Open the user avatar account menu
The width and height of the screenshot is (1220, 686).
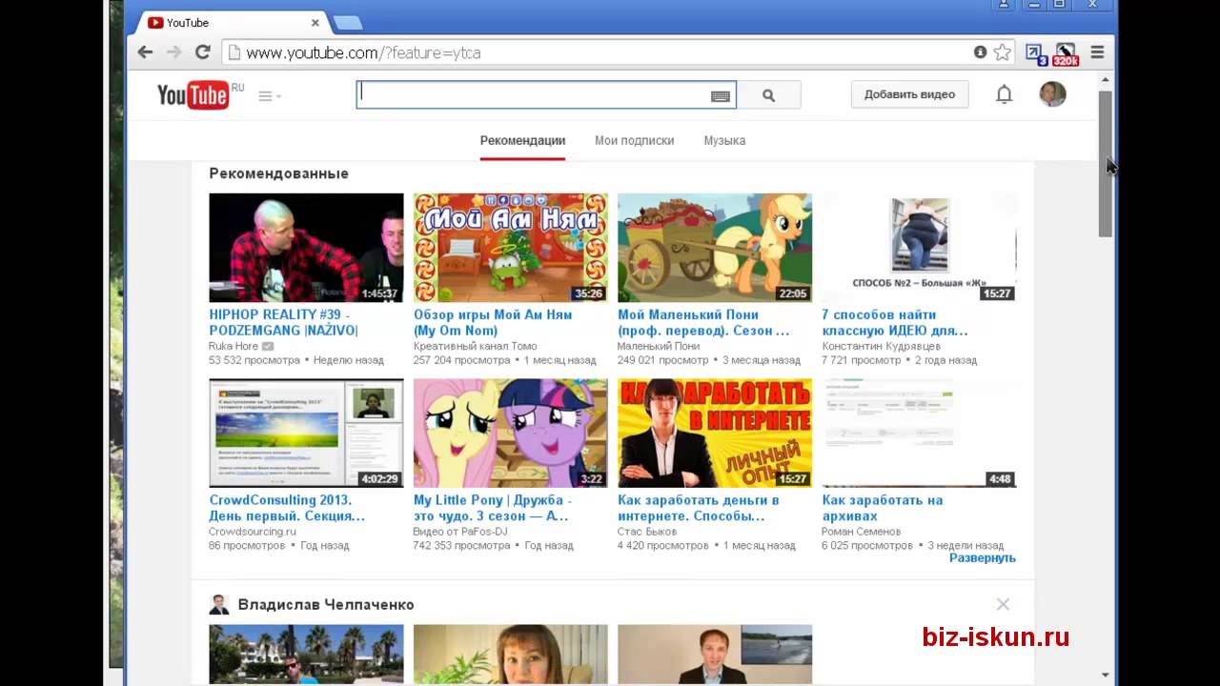(1052, 94)
